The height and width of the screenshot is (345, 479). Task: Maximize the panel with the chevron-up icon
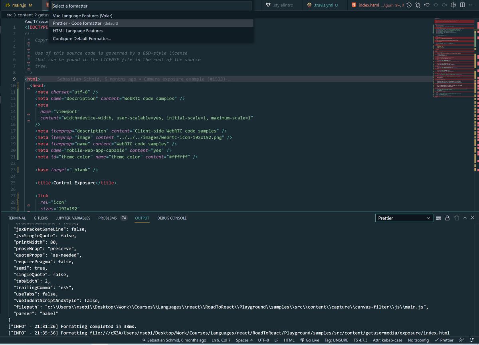(465, 218)
